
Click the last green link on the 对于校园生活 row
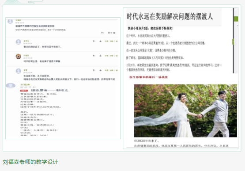pyautogui.click(x=117, y=56)
